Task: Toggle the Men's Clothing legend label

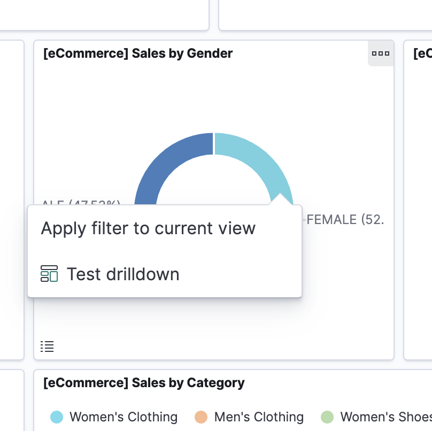Action: 259,417
